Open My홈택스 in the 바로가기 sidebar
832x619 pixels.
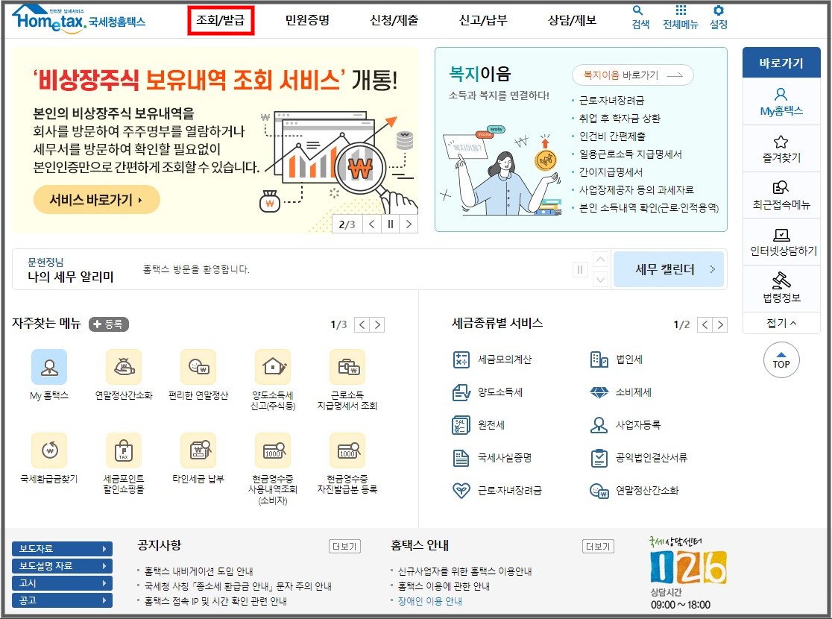coord(781,102)
